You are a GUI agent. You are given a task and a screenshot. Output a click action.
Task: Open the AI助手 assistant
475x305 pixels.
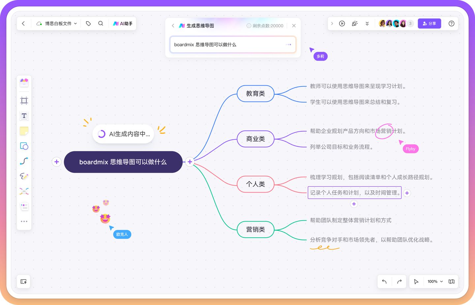[x=123, y=23]
